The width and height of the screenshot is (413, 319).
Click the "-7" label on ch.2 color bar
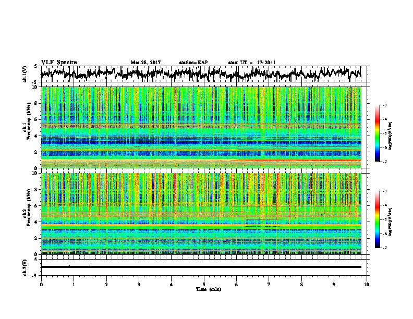pyautogui.click(x=385, y=248)
